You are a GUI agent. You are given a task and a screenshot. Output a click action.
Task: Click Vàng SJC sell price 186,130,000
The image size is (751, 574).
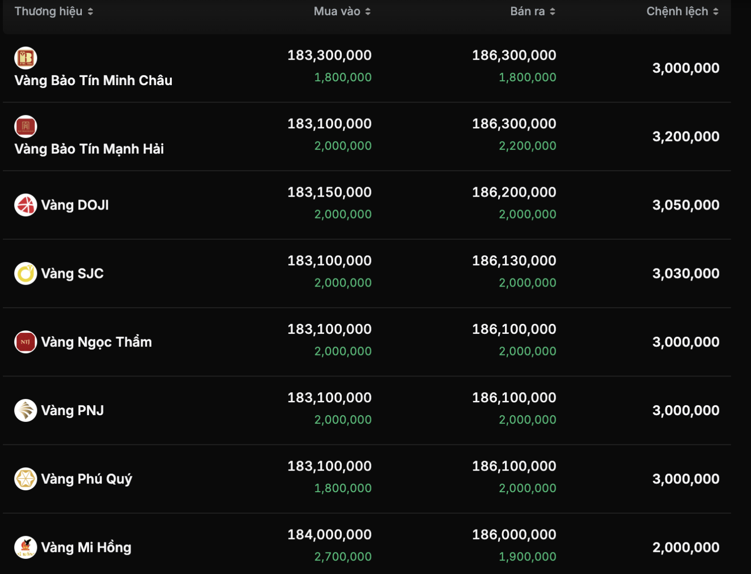pos(514,261)
